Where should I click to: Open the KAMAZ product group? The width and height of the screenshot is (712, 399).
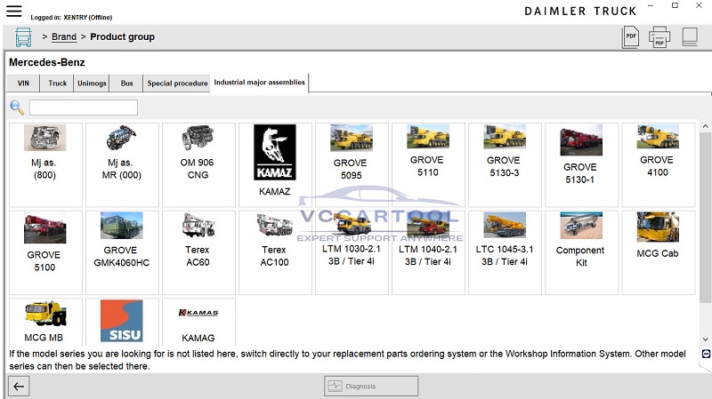pyautogui.click(x=275, y=164)
